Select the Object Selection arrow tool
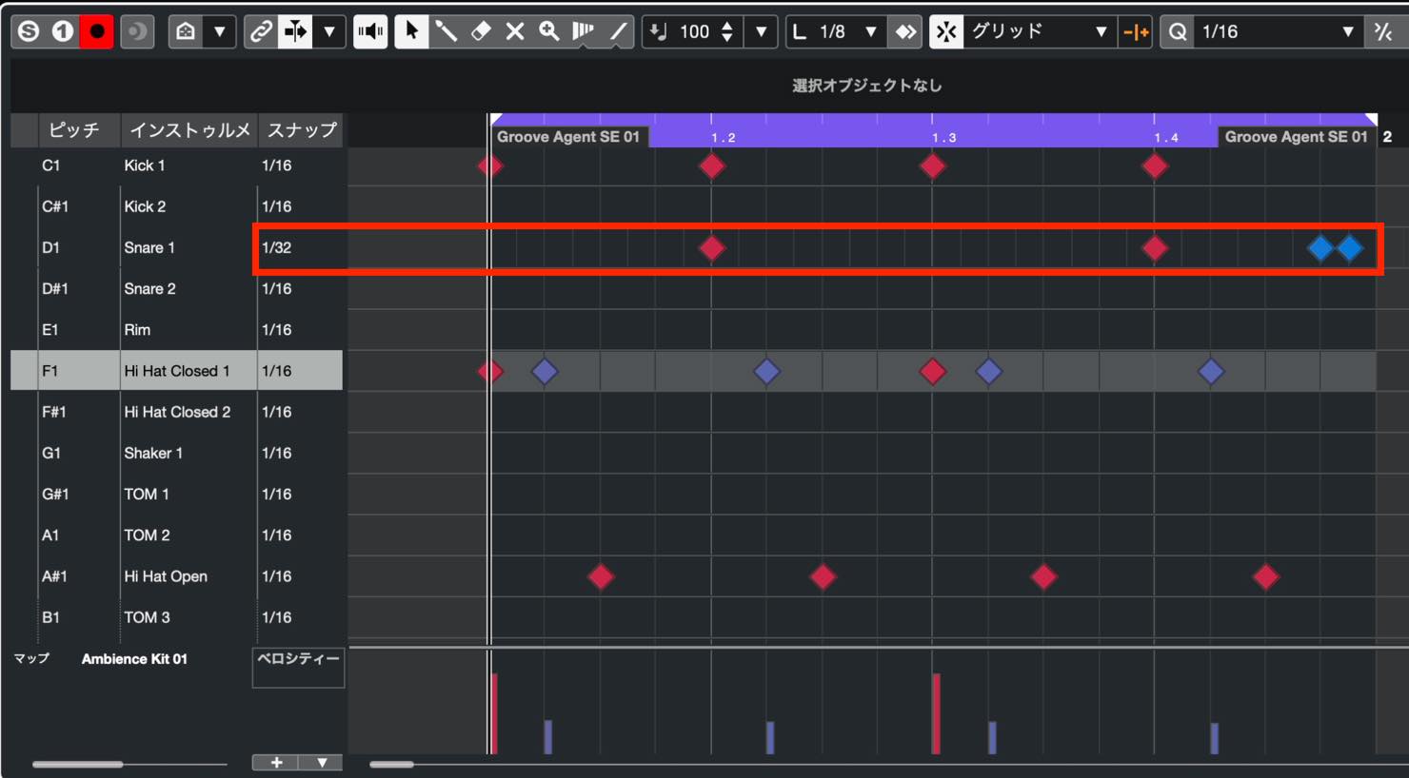 point(411,31)
